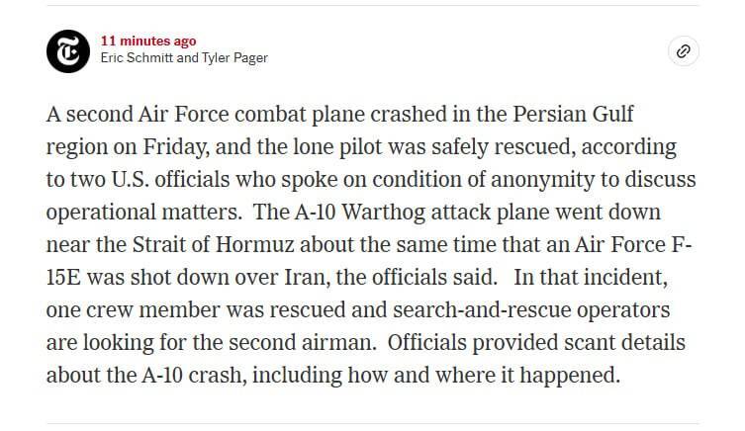
Task: Open the "11 minutes ago" timestamp
Action: [x=148, y=41]
